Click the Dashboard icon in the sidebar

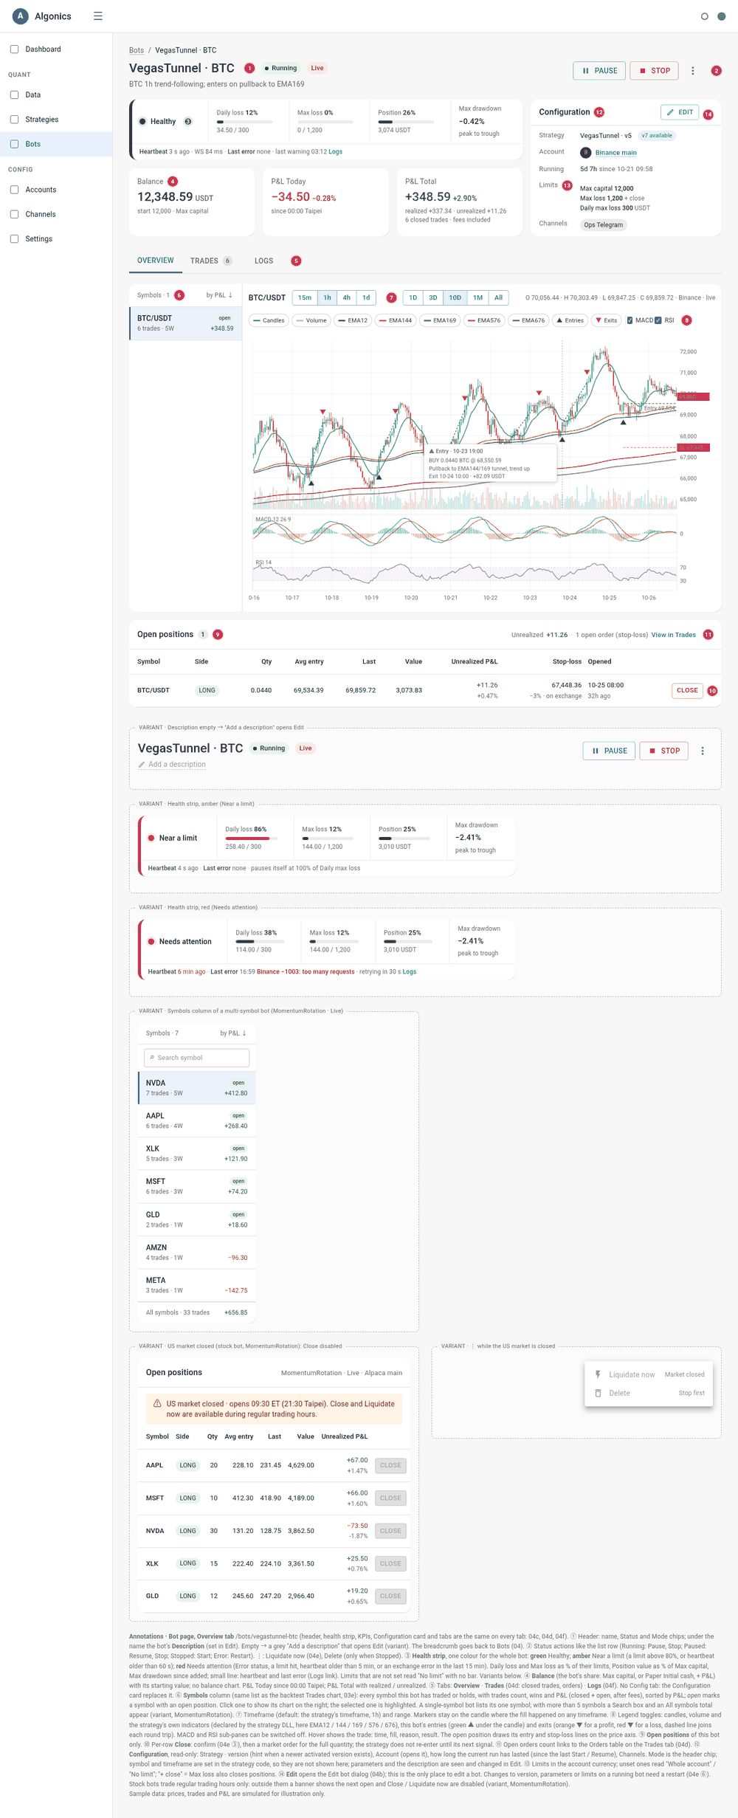pyautogui.click(x=14, y=49)
